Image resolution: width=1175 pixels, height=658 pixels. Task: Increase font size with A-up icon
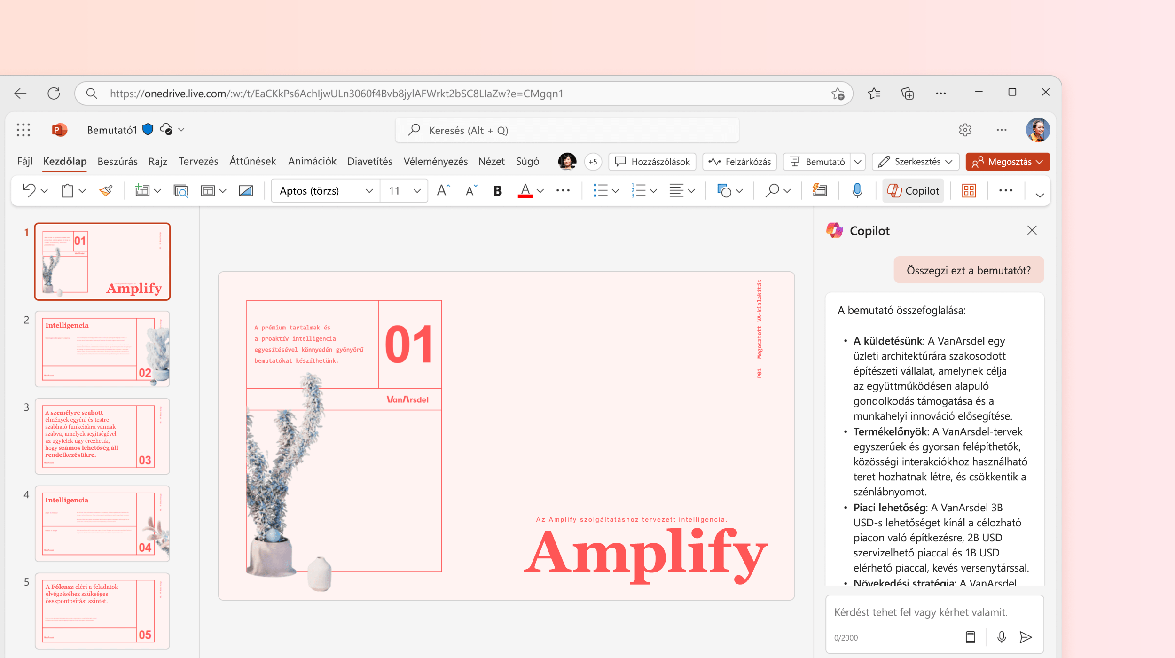coord(443,190)
